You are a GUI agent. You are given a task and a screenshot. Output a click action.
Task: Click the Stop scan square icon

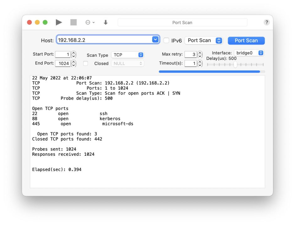click(73, 22)
